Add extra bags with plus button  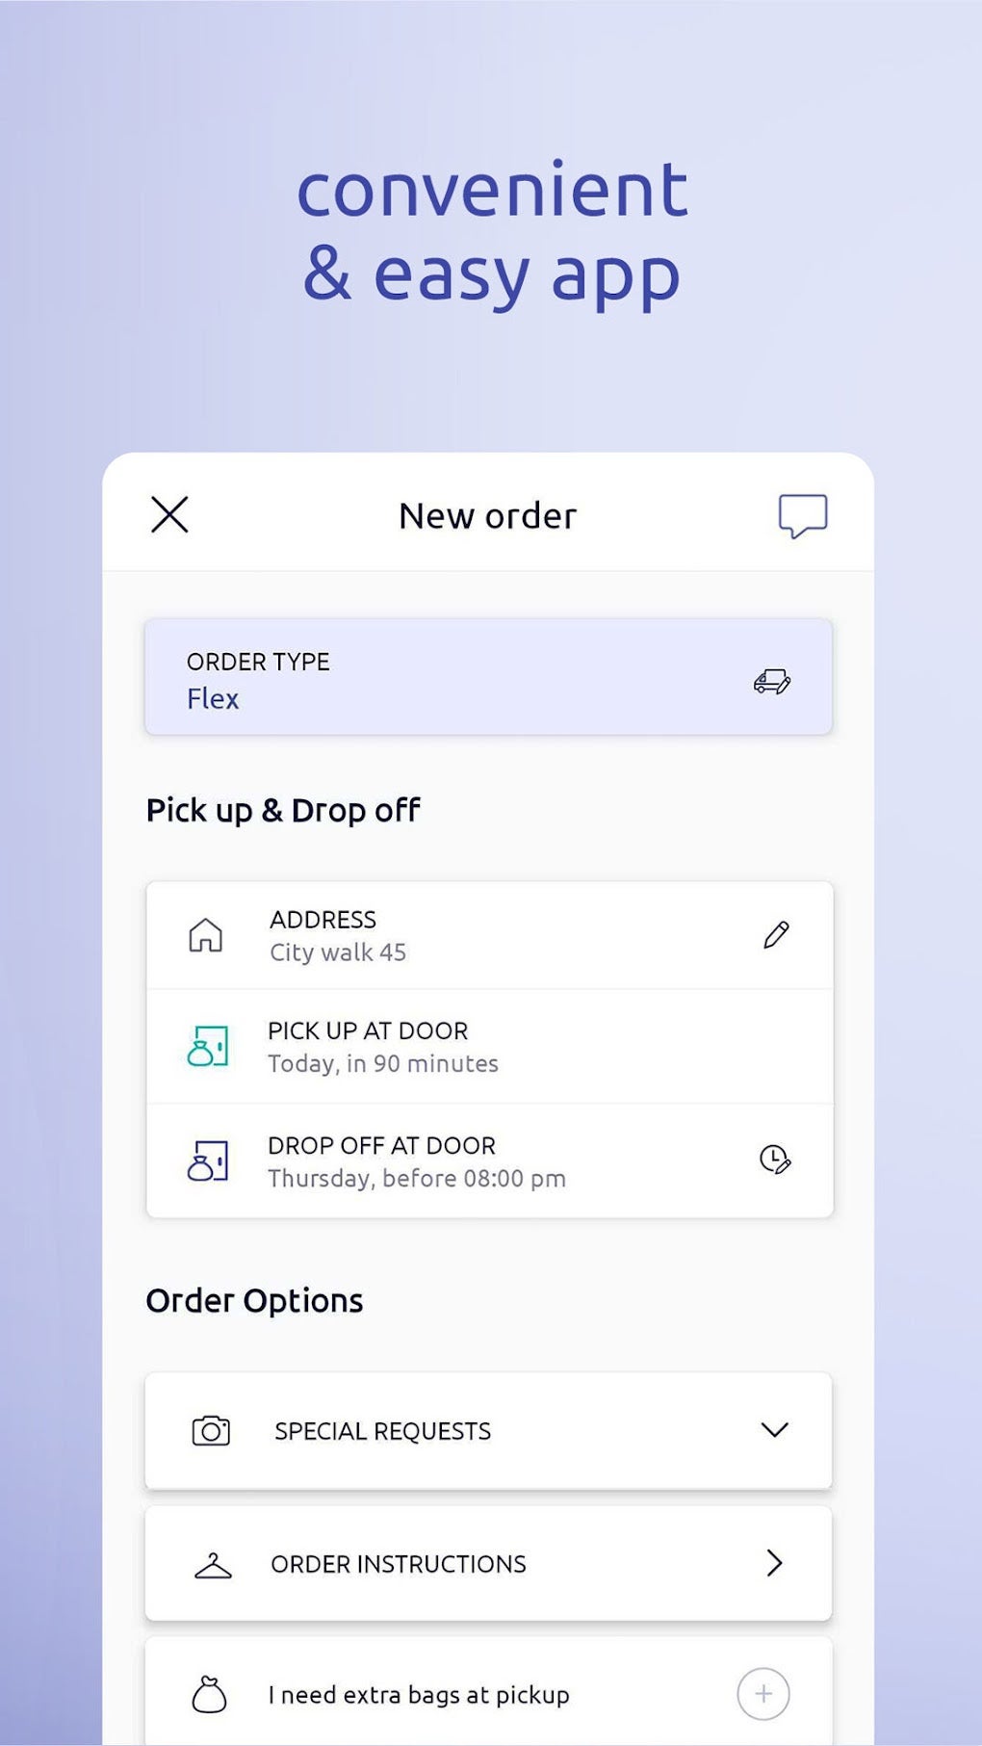pyautogui.click(x=763, y=1694)
